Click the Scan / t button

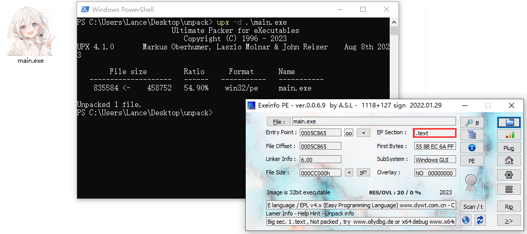pos(473,207)
